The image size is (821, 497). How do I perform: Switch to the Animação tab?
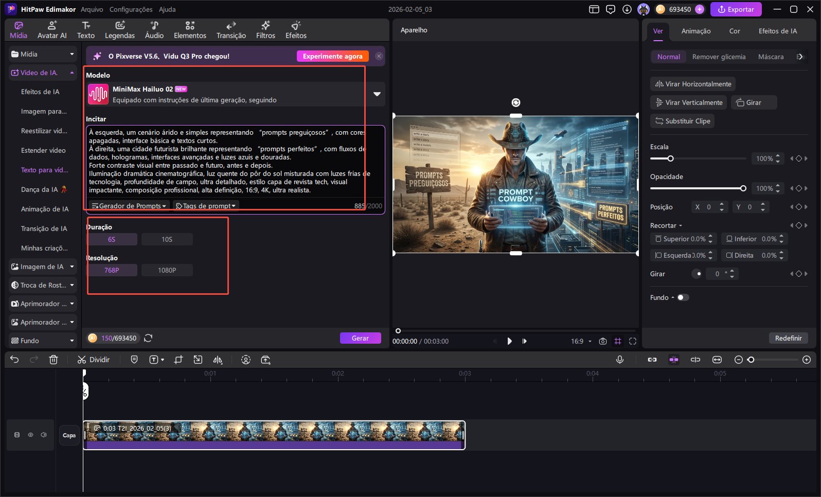pyautogui.click(x=695, y=31)
